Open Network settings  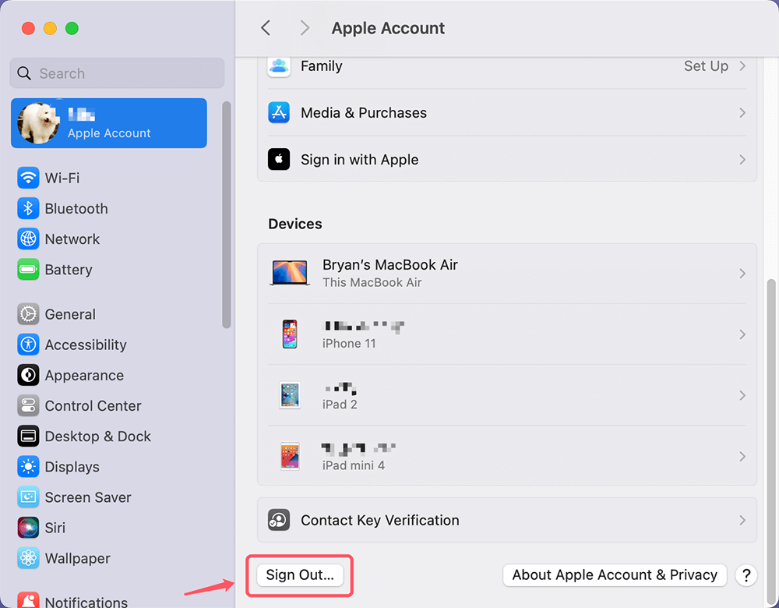[28, 239]
